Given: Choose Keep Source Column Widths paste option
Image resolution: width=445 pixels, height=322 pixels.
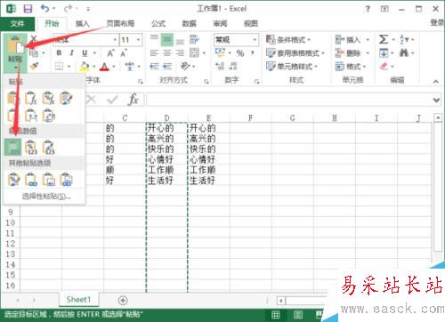Looking at the screenshot, I should click(31, 116).
